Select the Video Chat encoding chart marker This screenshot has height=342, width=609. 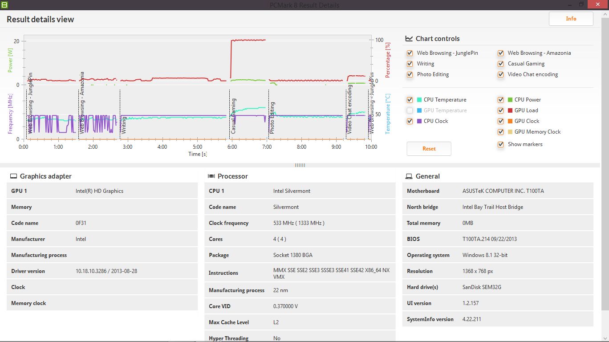(350, 110)
